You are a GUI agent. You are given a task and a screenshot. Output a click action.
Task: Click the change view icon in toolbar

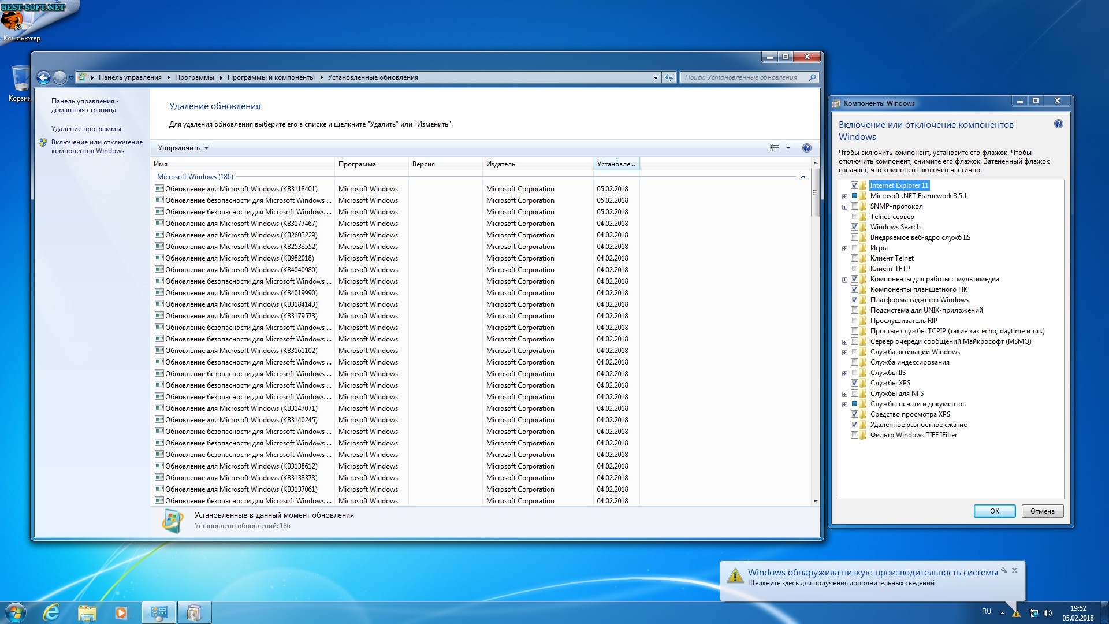775,148
